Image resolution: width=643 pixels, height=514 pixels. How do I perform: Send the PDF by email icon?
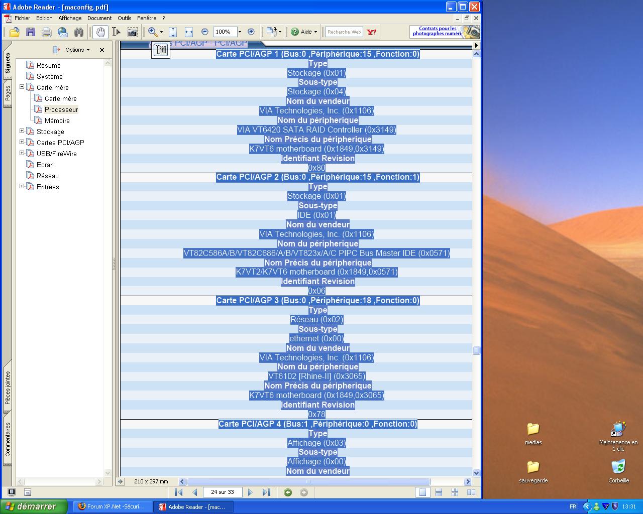pos(63,32)
